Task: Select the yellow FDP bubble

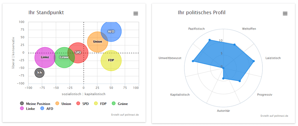Action: tap(111, 61)
